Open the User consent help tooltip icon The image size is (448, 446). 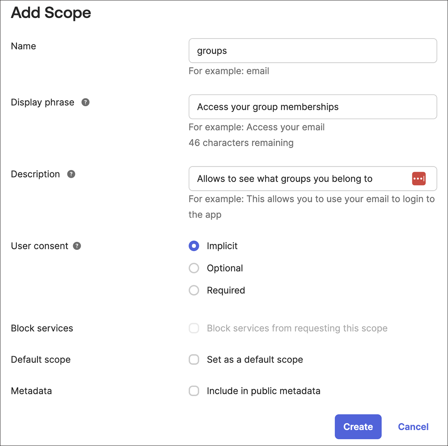tap(77, 246)
